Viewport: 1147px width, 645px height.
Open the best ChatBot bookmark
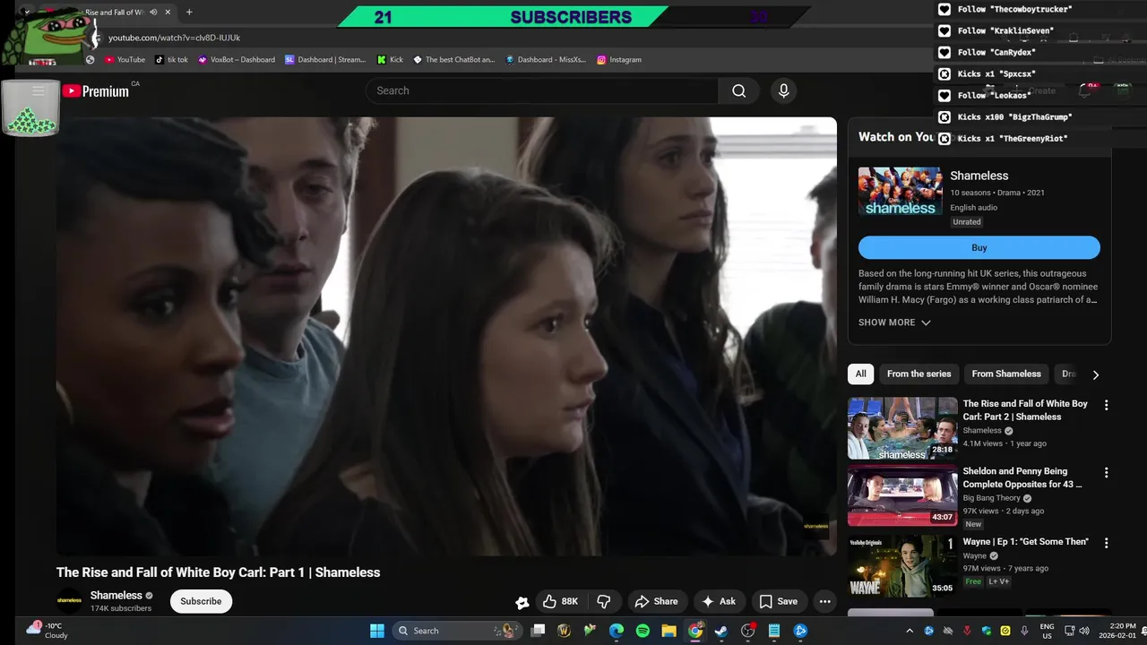pos(453,59)
